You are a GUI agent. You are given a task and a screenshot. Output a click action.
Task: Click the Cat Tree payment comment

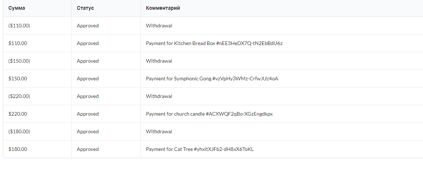[x=200, y=149]
